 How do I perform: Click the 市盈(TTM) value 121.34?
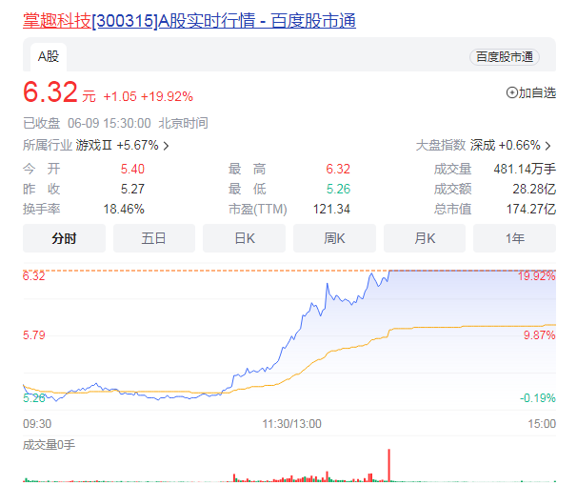click(x=330, y=209)
